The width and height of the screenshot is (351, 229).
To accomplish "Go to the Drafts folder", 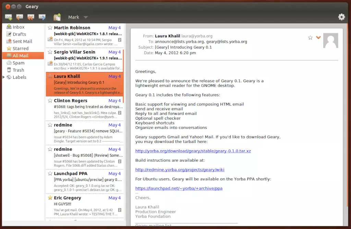I will [18, 34].
